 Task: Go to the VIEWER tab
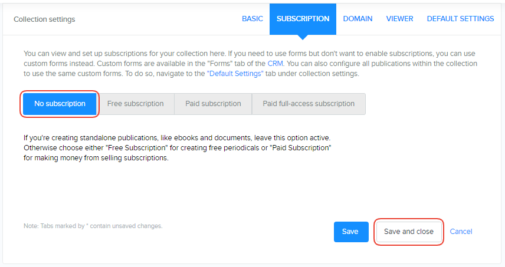tap(399, 19)
